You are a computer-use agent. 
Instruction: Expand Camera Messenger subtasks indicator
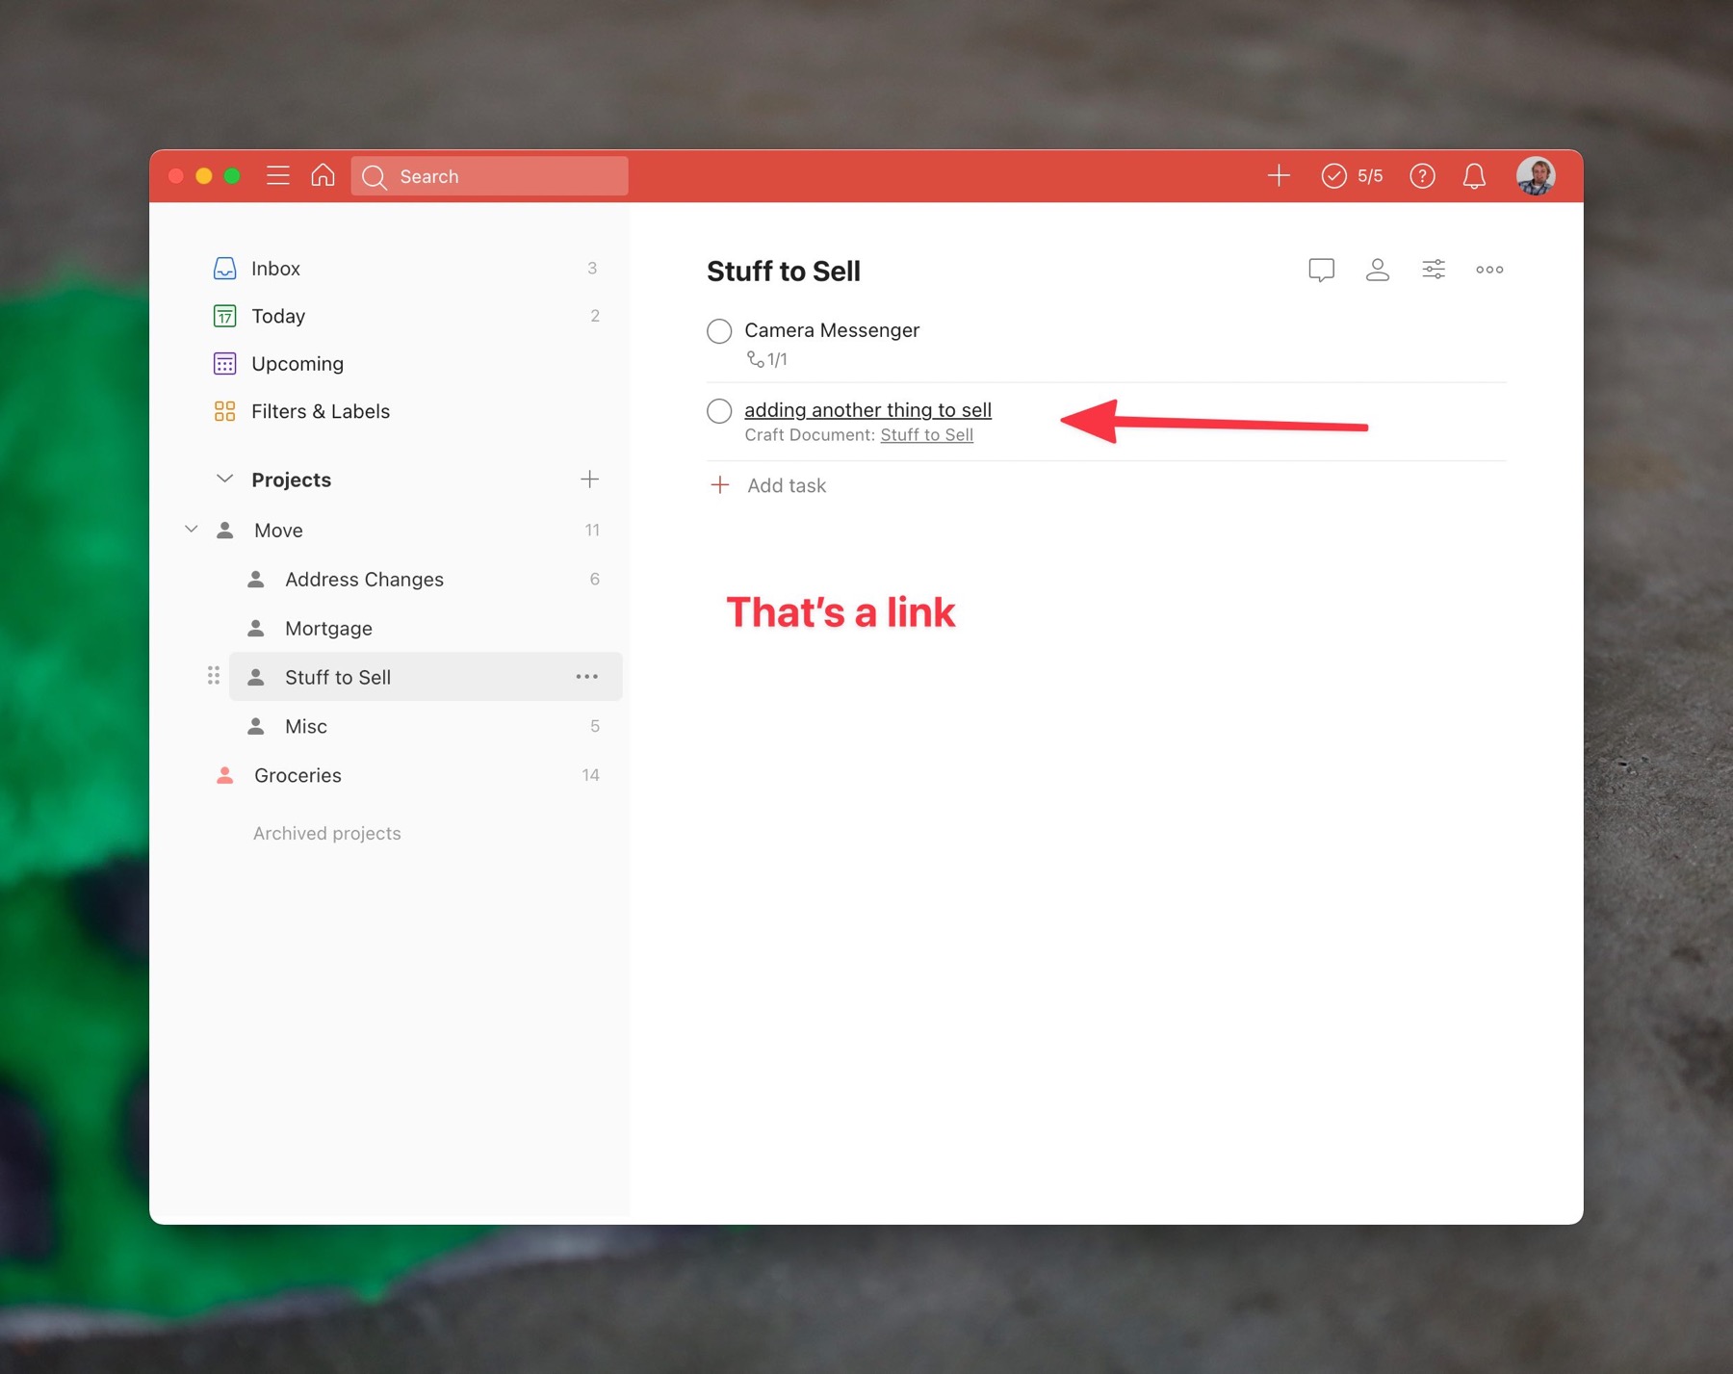[767, 360]
